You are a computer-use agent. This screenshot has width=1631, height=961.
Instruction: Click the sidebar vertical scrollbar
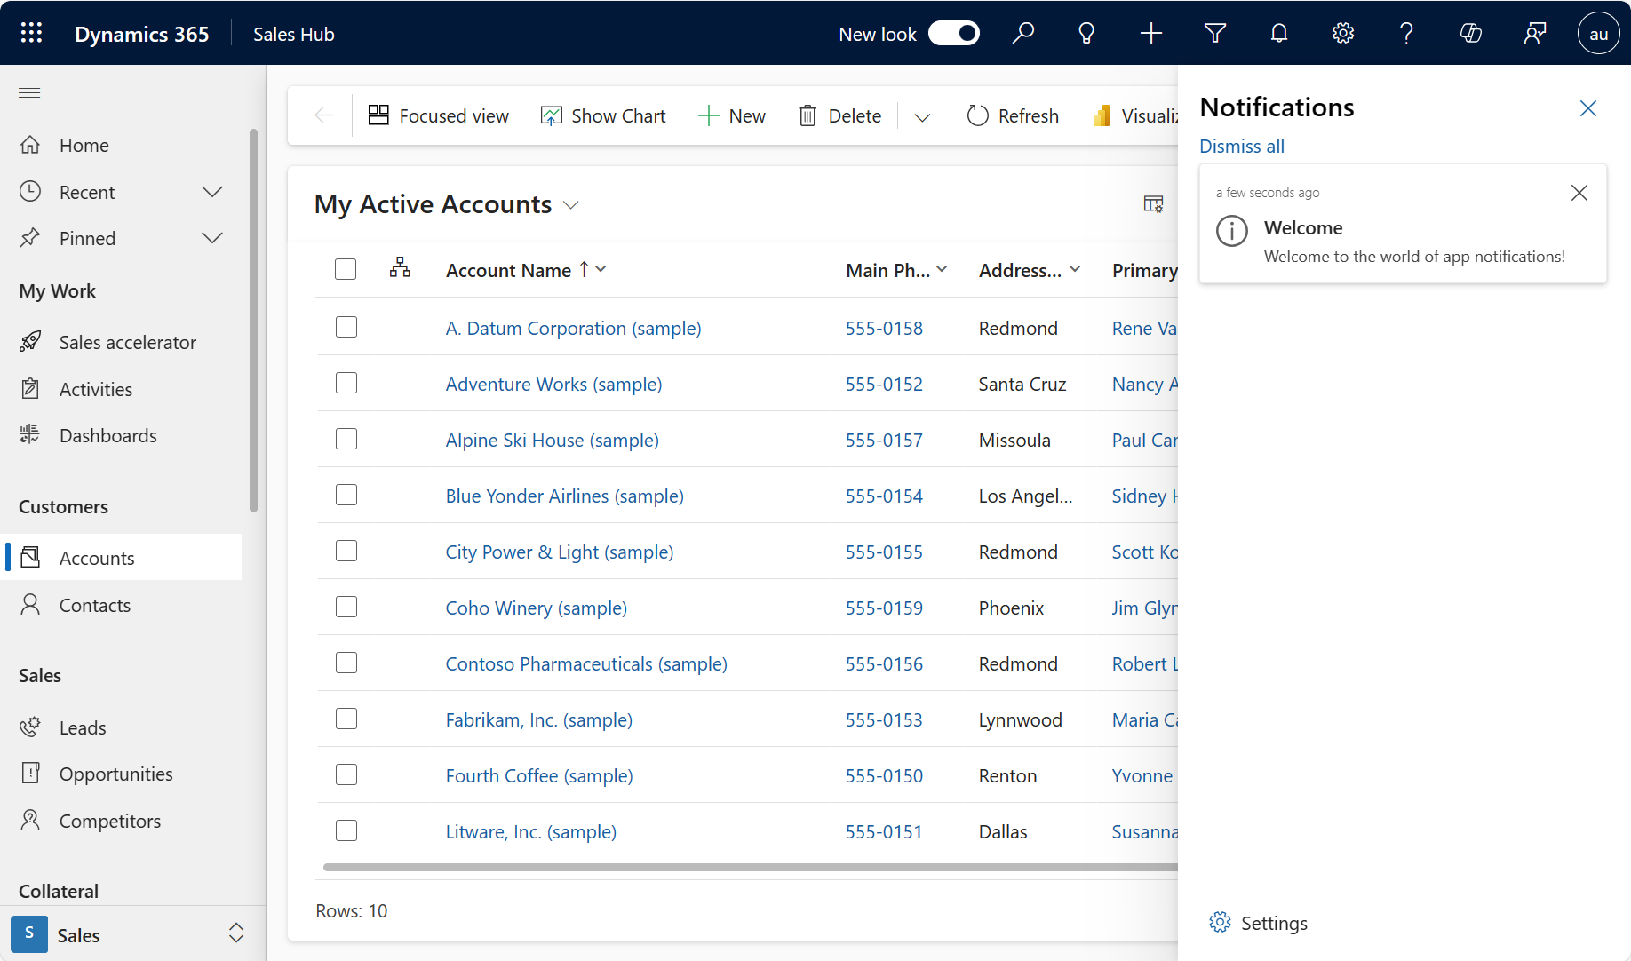[253, 320]
